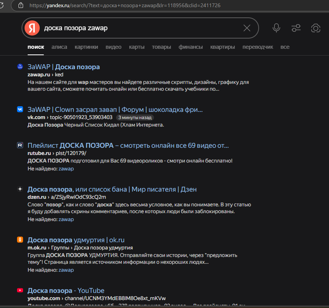This screenshot has height=308, width=329.
Task: Open the 'переводчик' tab
Action: click(x=258, y=47)
